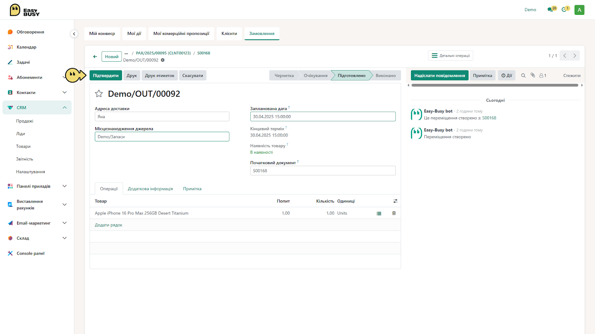Click the chatter horizontal scrollbar

495,85
